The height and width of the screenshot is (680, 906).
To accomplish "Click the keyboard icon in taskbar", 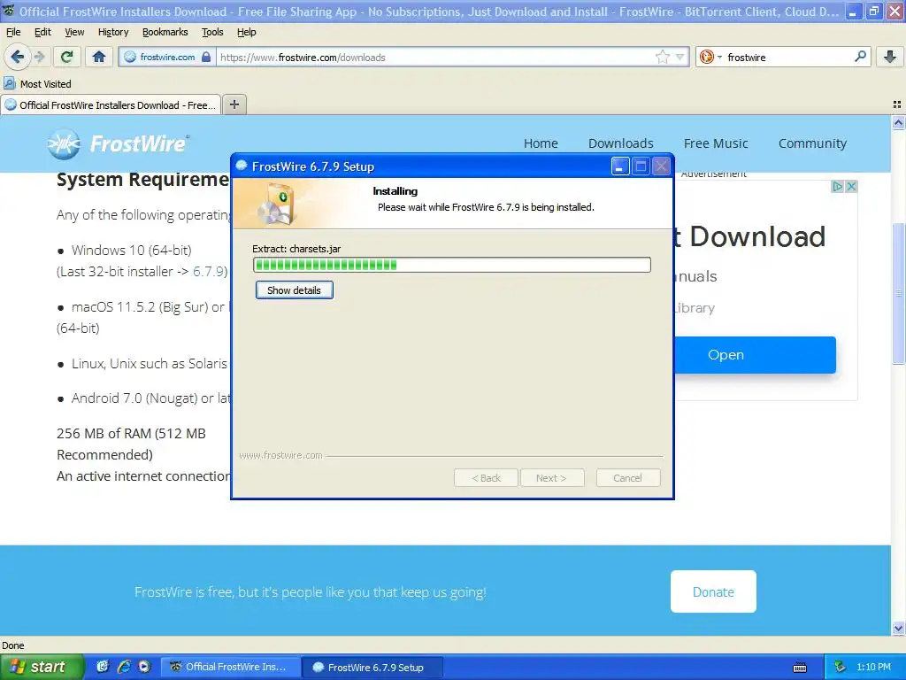I will (800, 668).
